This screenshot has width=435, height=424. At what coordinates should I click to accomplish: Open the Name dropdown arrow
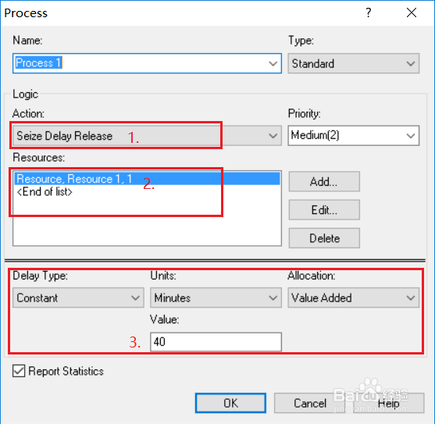[273, 63]
